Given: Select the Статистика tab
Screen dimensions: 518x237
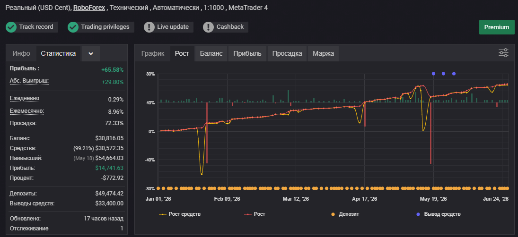Looking at the screenshot, I should click(x=58, y=53).
